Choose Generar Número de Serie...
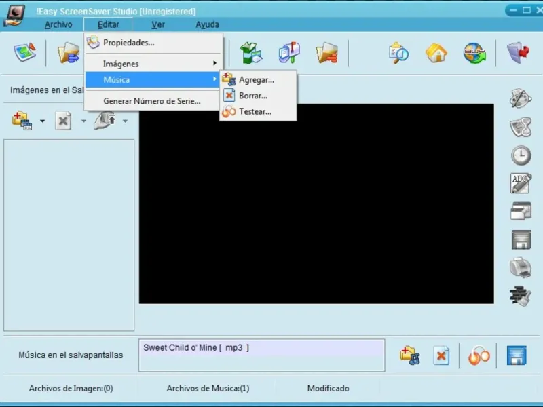543x407 pixels. tap(153, 101)
